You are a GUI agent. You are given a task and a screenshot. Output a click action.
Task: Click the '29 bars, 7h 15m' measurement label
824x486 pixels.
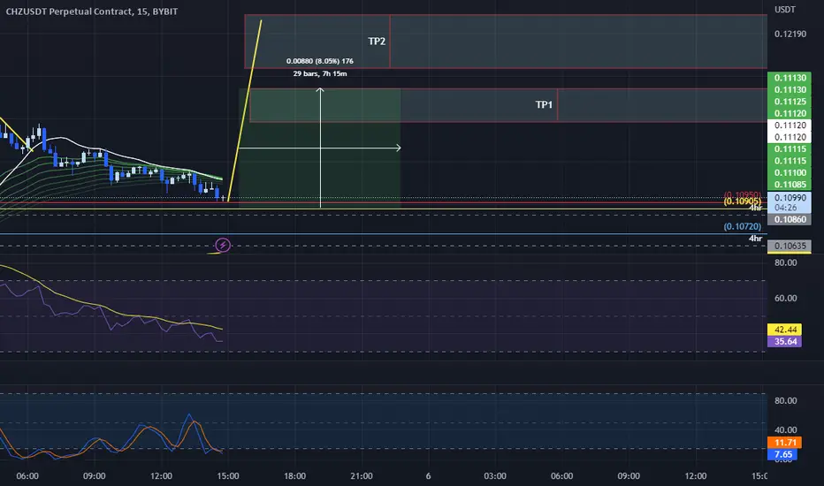319,73
